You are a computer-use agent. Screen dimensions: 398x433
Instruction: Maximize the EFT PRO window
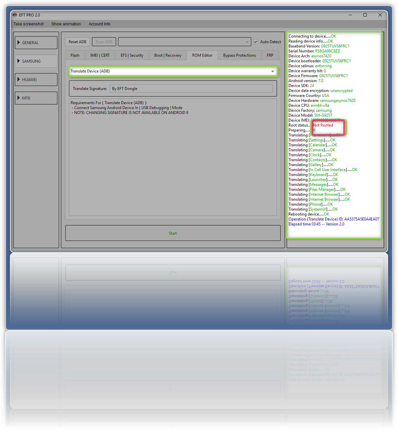pos(365,15)
